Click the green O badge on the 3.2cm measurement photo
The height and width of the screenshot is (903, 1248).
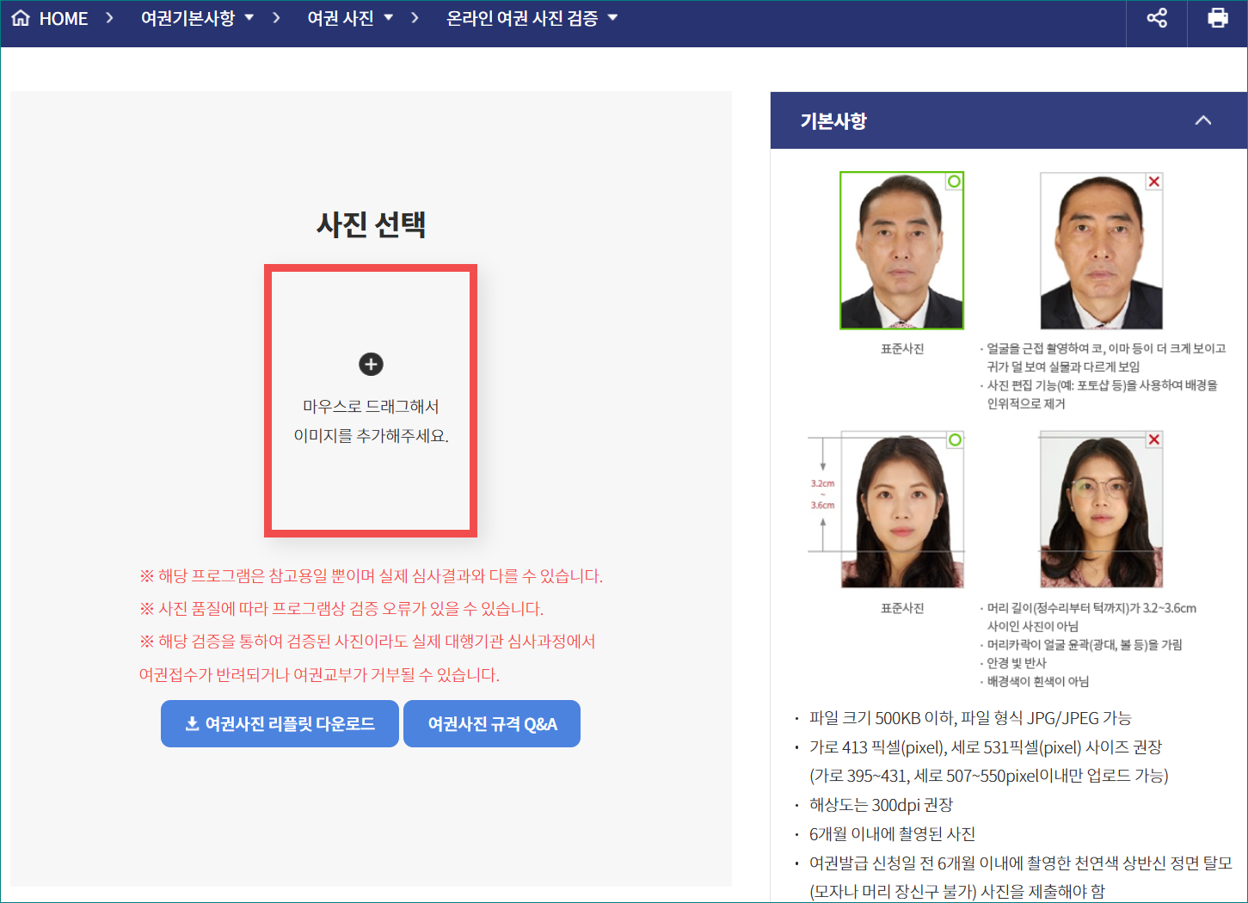954,439
